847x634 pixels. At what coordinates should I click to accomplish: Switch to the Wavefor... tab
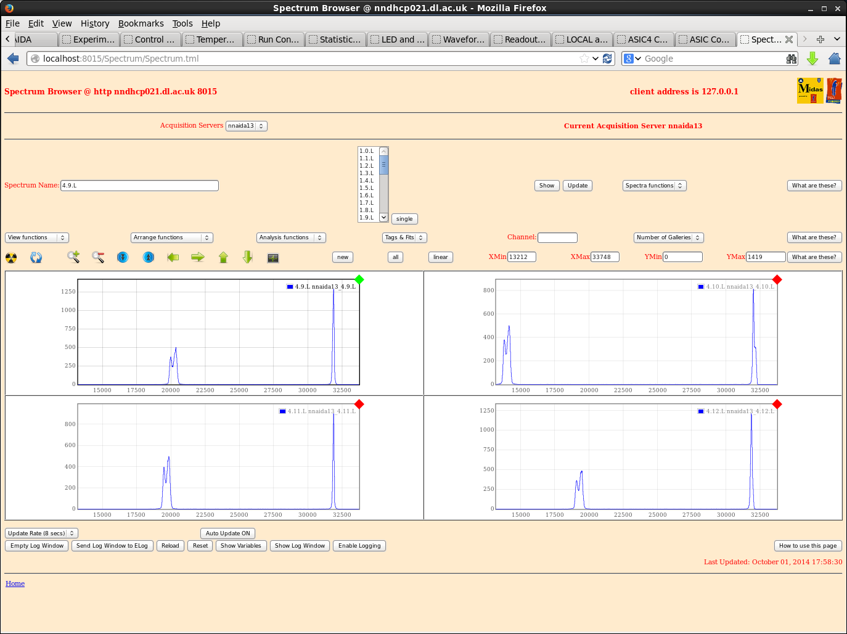[459, 39]
